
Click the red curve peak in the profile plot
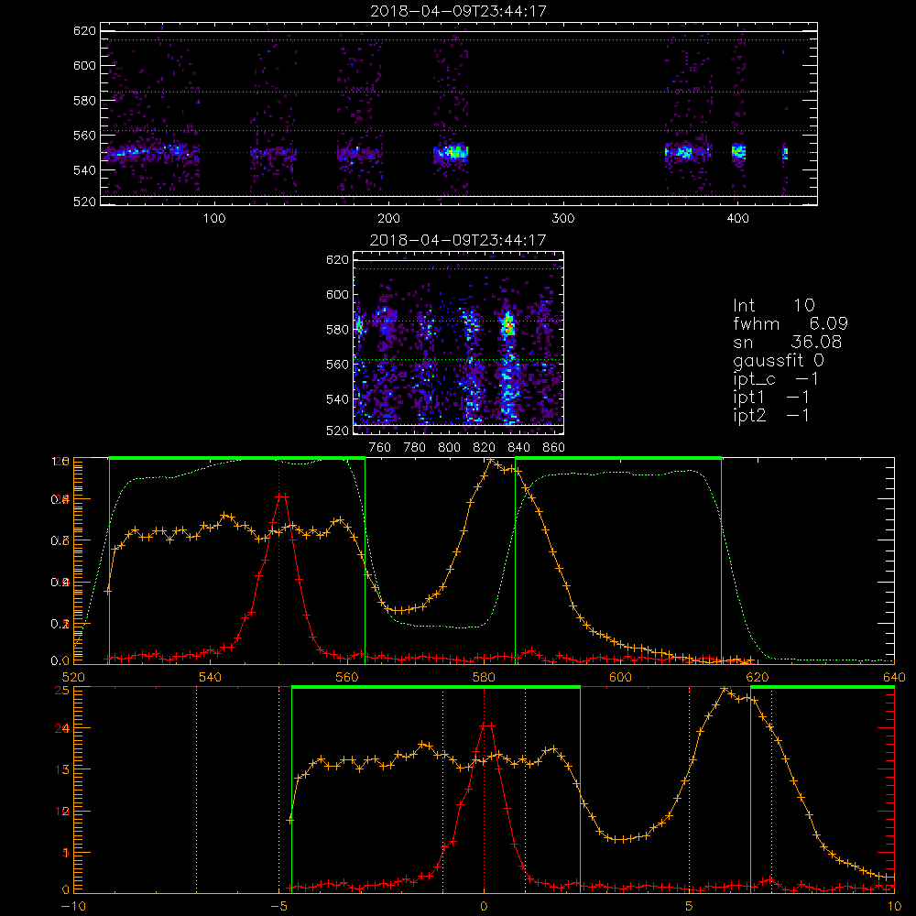pyautogui.click(x=282, y=496)
